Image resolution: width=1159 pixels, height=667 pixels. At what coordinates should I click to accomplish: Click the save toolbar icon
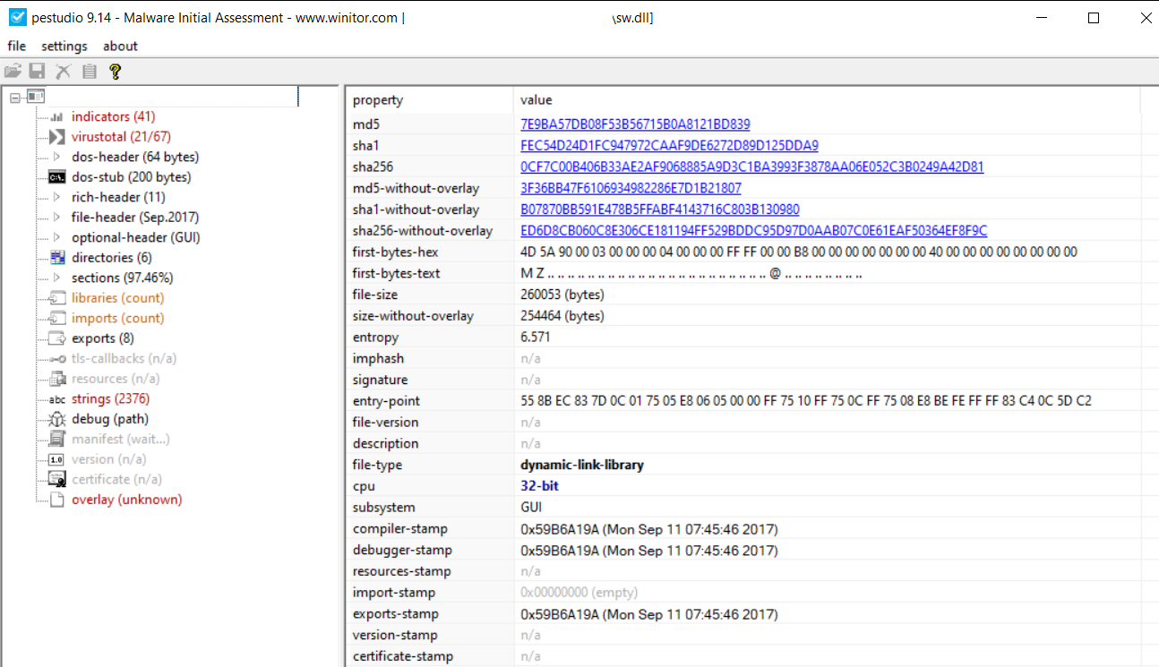pos(38,72)
